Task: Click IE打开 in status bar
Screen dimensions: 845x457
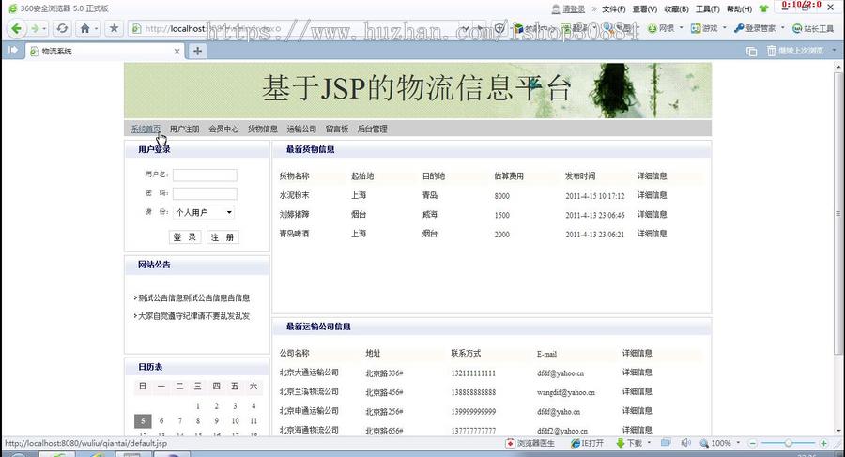Action: pyautogui.click(x=588, y=443)
